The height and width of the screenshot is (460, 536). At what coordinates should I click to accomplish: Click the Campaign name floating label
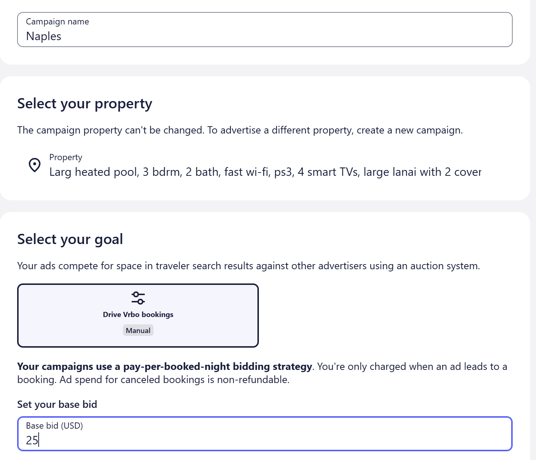pos(58,22)
